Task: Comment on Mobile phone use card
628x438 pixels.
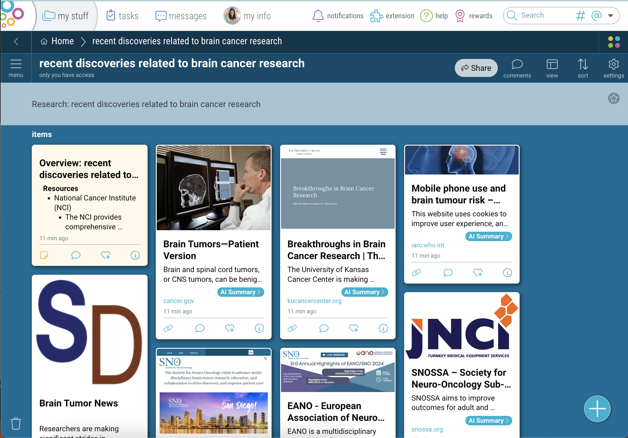Action: (x=448, y=273)
